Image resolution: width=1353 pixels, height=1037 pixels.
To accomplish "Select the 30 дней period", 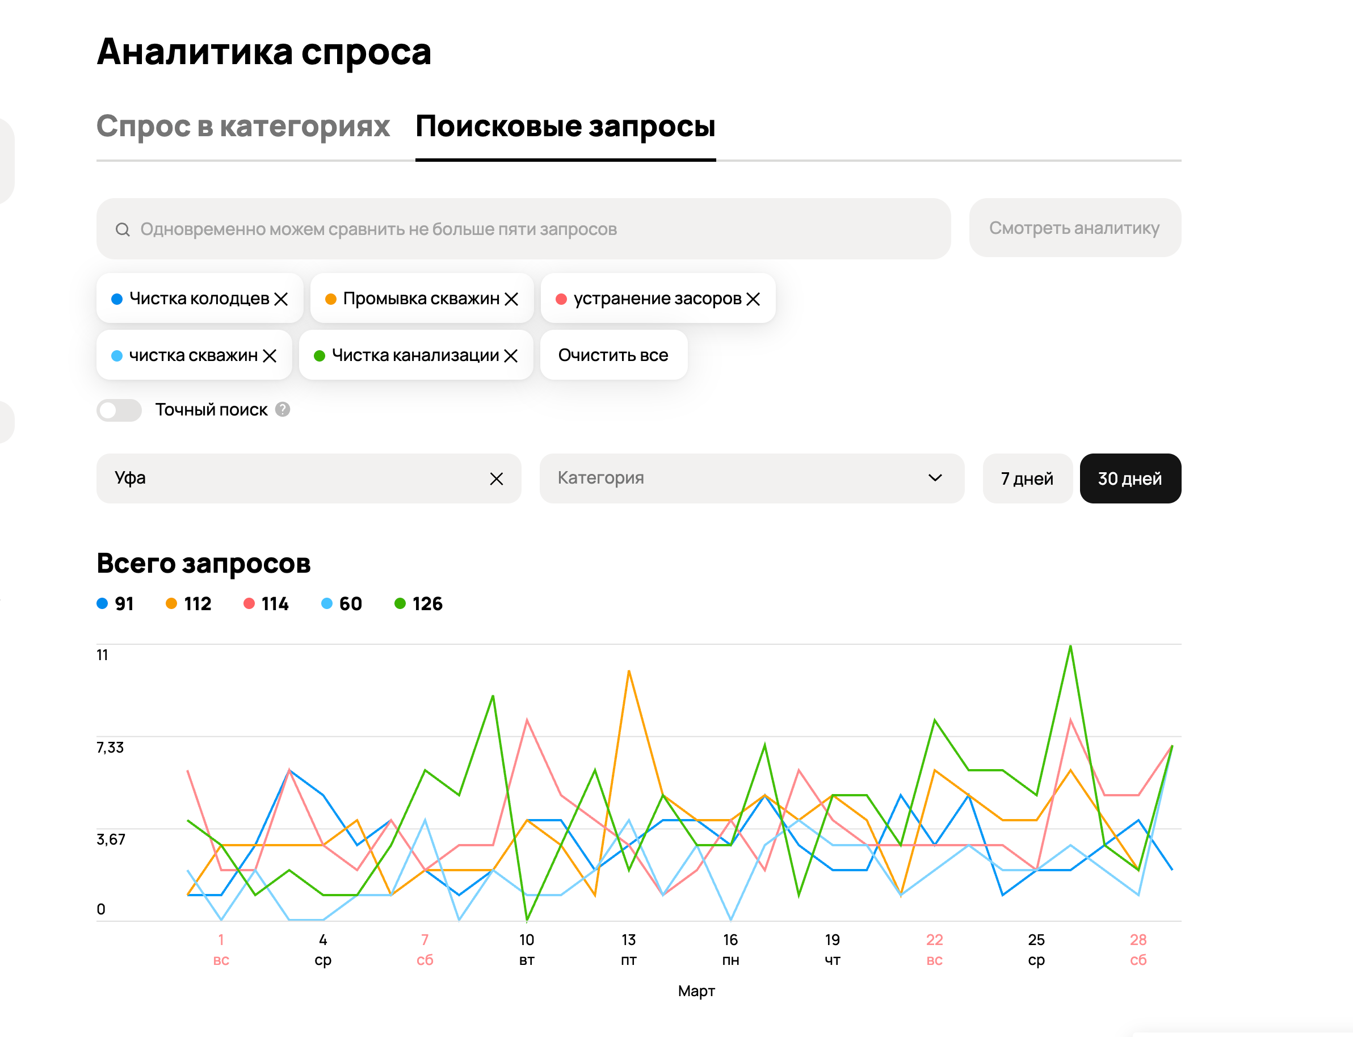I will pyautogui.click(x=1129, y=479).
